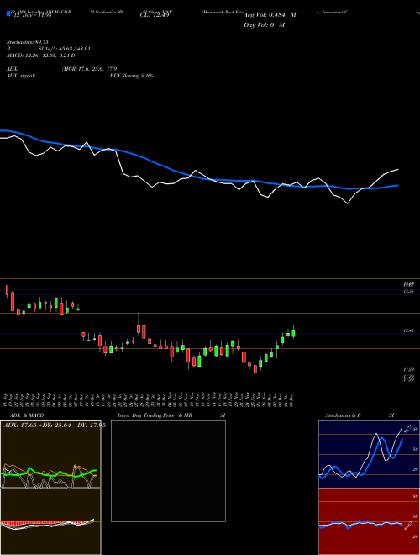Screen dimensions: 420x555
Task: Click the 12.55 price axis label
Action: coord(409,291)
